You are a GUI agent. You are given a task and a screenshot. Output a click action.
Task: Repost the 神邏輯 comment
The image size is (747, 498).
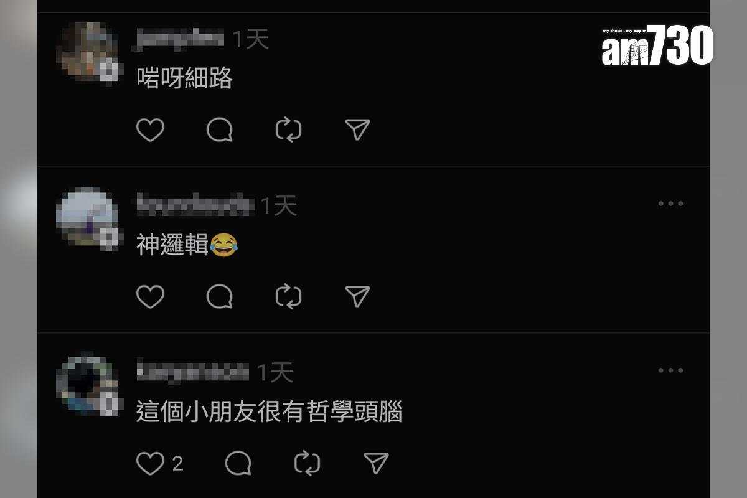tap(288, 297)
